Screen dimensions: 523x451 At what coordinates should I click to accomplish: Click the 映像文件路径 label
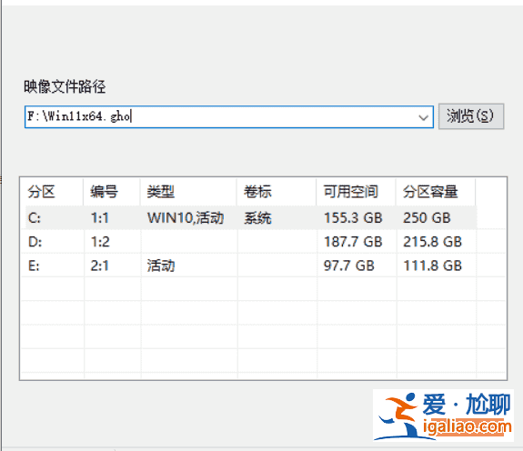pyautogui.click(x=65, y=86)
